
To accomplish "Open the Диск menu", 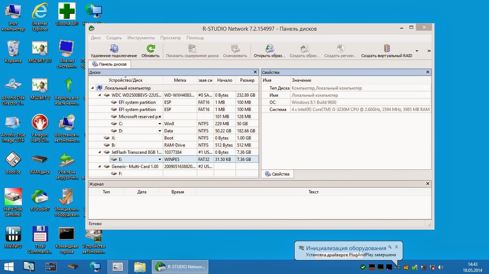I will click(x=96, y=38).
